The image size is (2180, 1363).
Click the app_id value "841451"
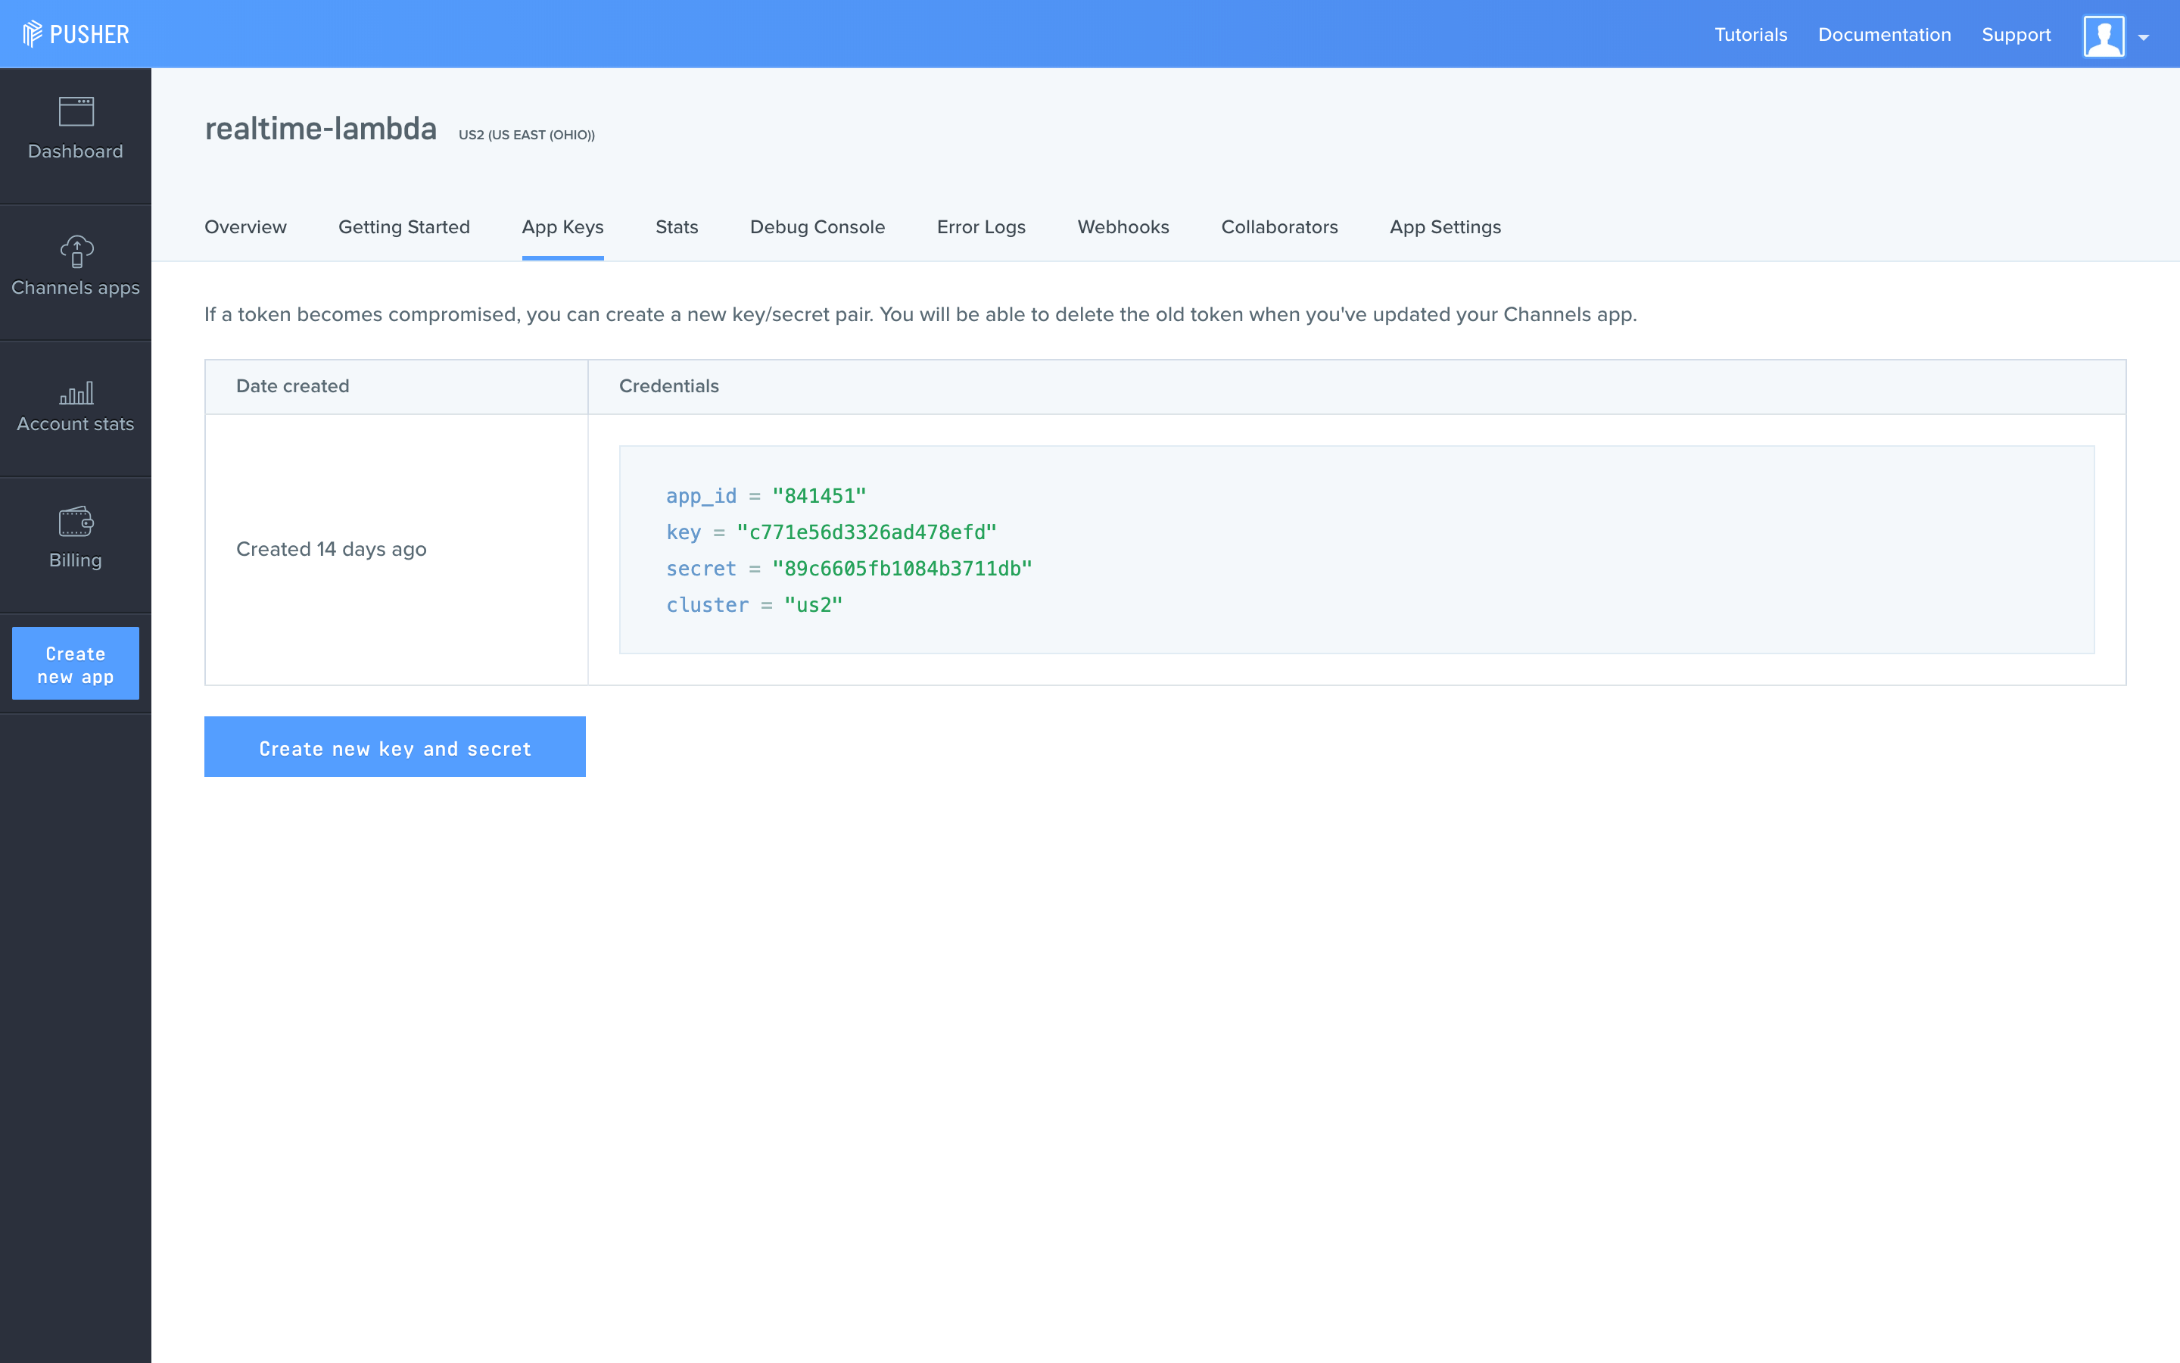819,496
